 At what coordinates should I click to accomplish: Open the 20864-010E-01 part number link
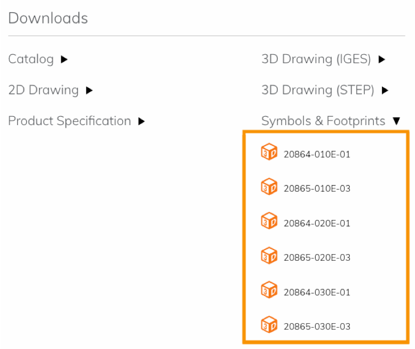pyautogui.click(x=317, y=154)
